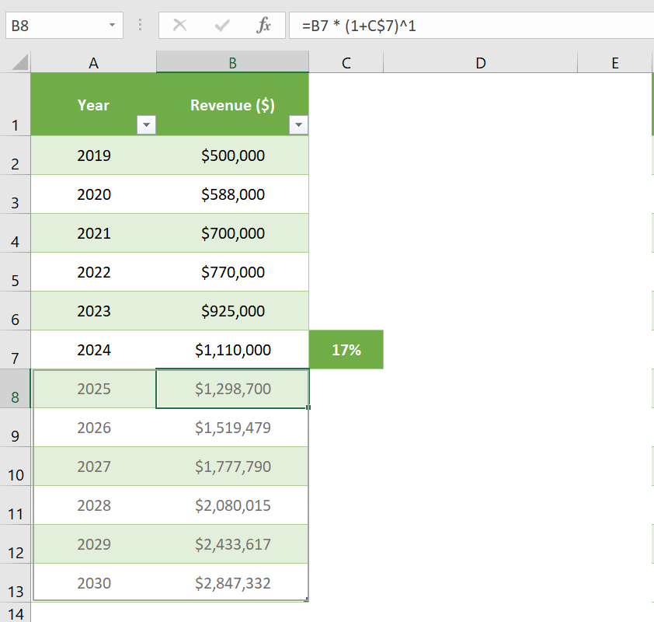
Task: Click the Insert Function (fx) icon
Action: click(264, 25)
